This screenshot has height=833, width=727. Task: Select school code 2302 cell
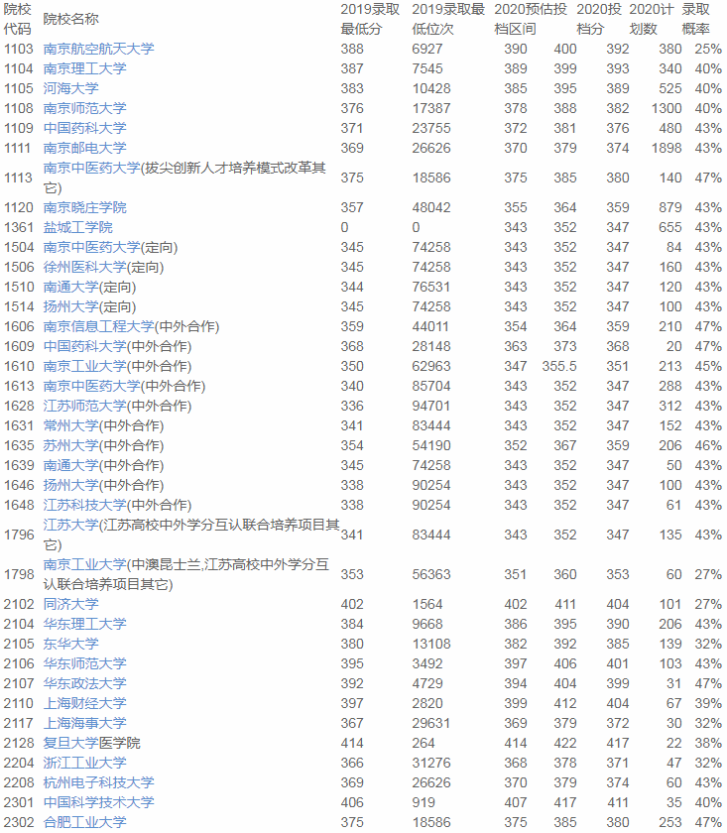pos(19,822)
